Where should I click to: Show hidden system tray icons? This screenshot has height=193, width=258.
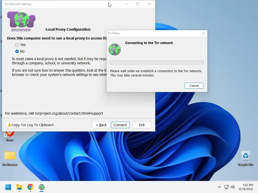click(x=219, y=187)
